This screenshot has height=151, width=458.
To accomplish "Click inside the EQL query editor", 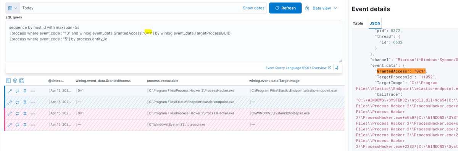I will 174,42.
